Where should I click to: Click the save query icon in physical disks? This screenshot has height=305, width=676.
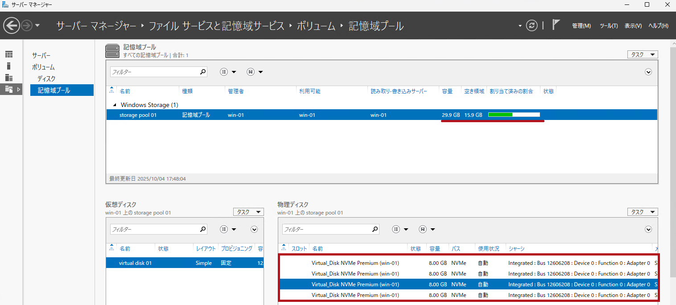pyautogui.click(x=423, y=229)
